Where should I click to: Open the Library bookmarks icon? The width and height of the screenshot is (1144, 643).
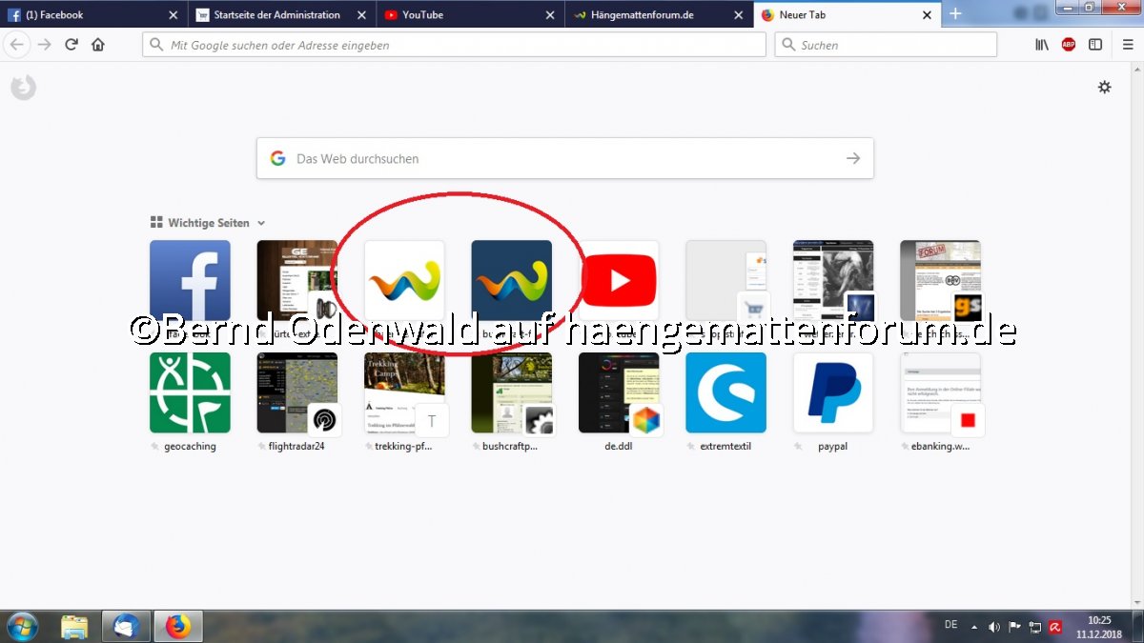(1042, 45)
